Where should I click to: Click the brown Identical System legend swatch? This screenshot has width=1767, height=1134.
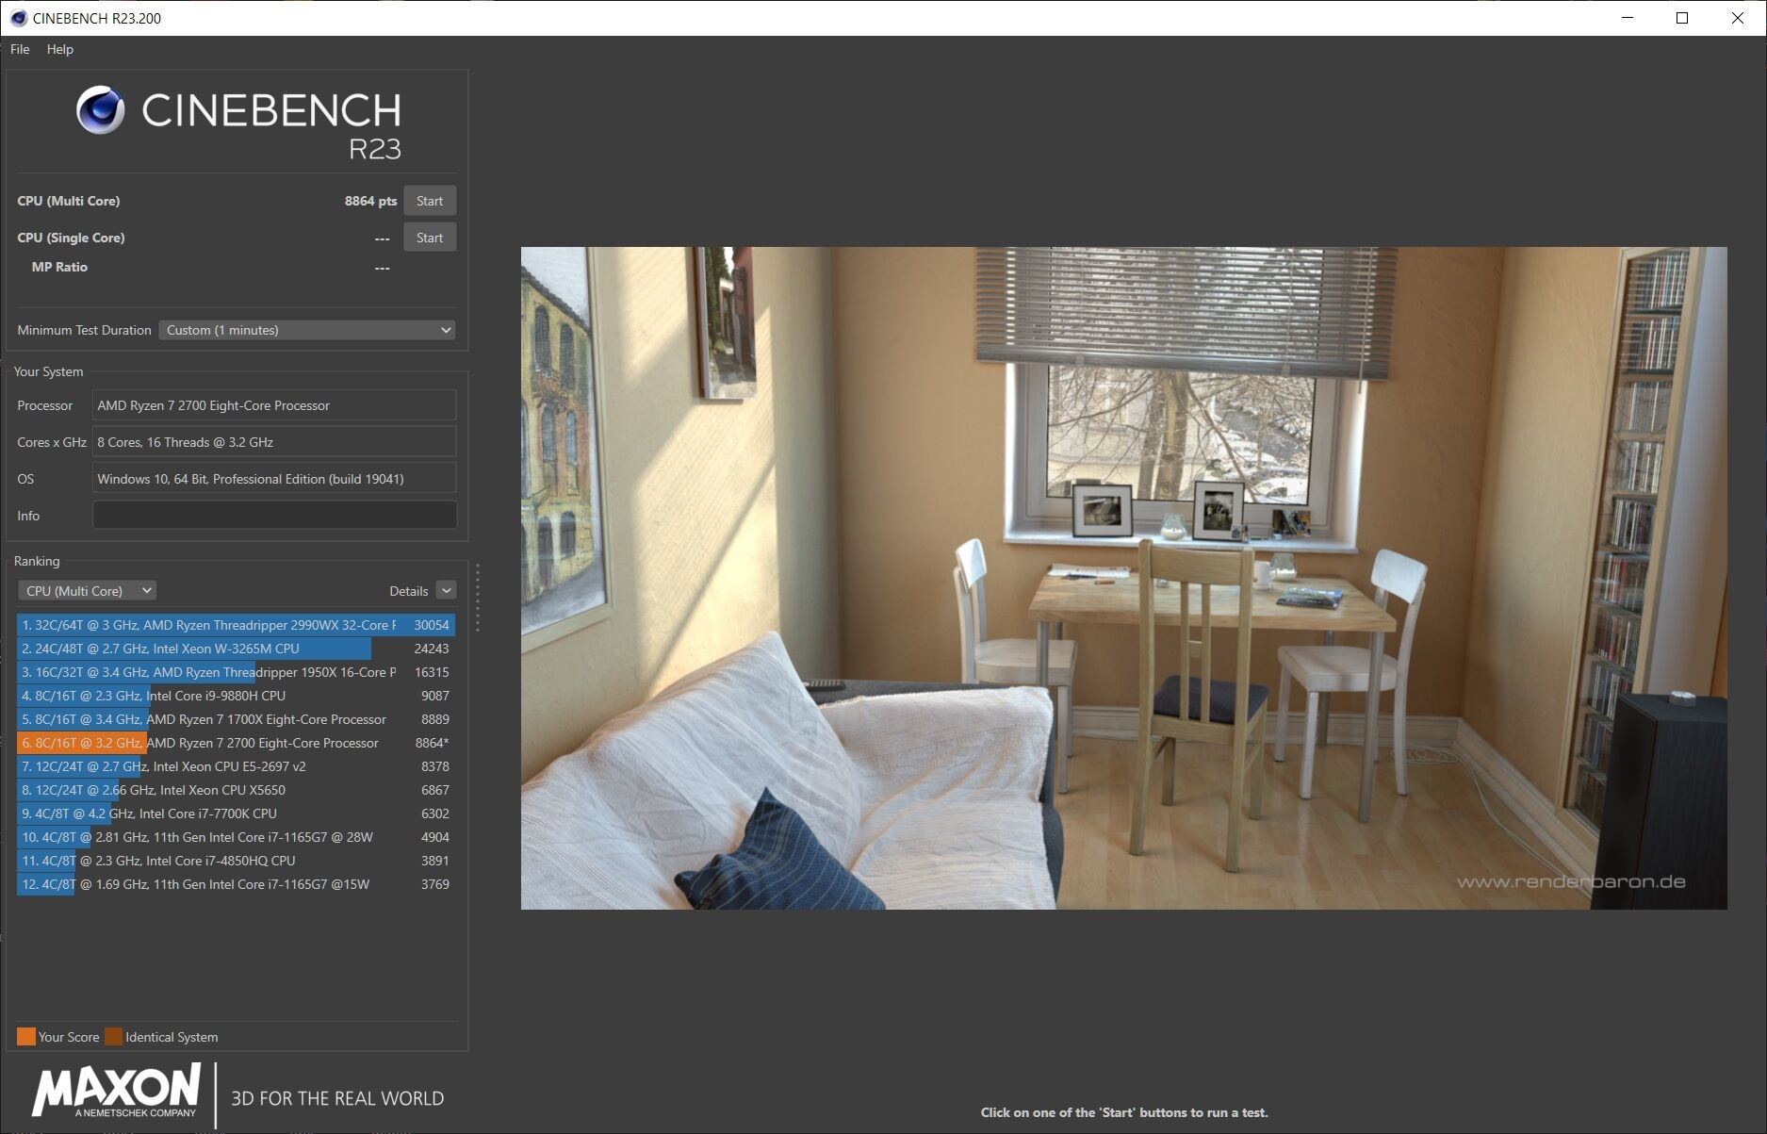113,1037
